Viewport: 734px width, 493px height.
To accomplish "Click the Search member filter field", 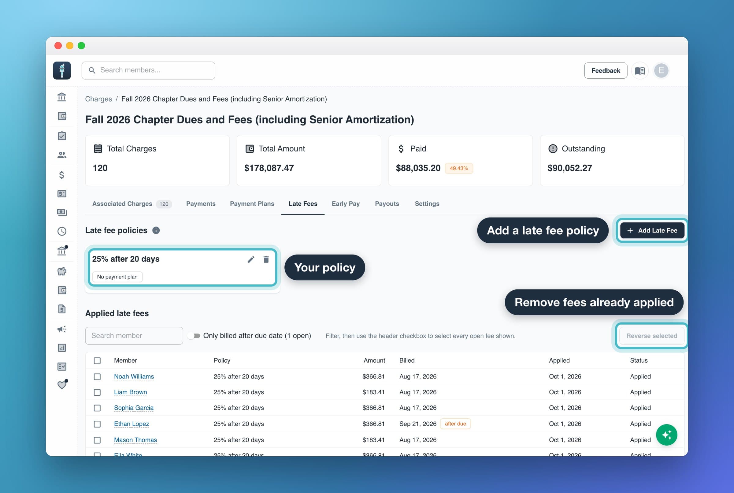I will click(x=134, y=336).
